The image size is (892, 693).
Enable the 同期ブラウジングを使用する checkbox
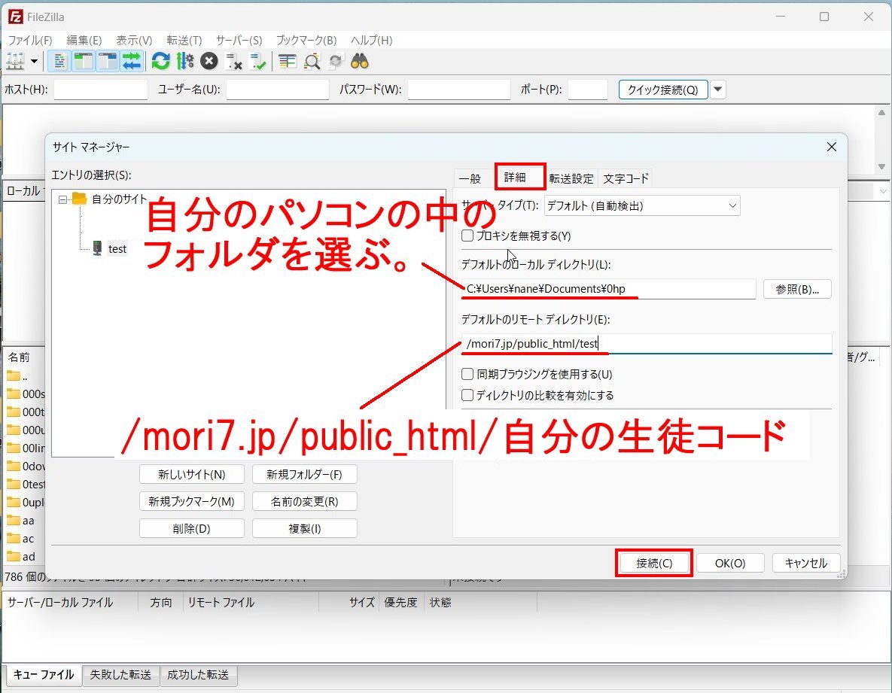(x=467, y=374)
